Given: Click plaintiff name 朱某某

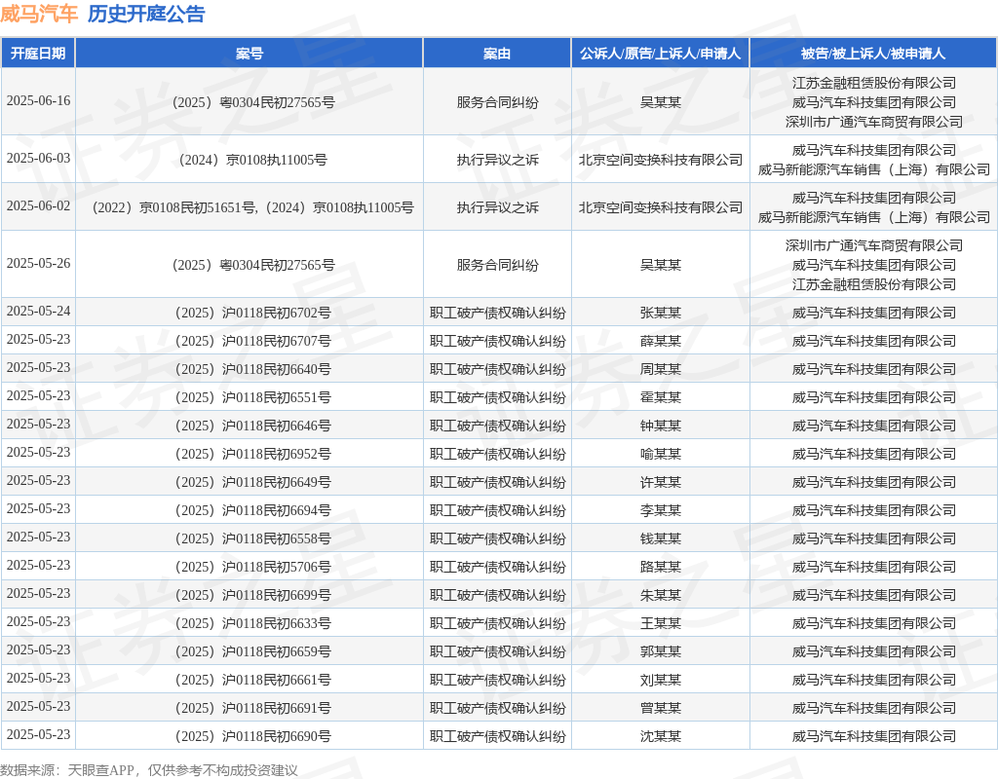Looking at the screenshot, I should click(661, 595).
